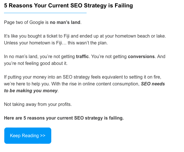Click the line "Not taking away from your profits"
The width and height of the screenshot is (184, 152).
(38, 104)
